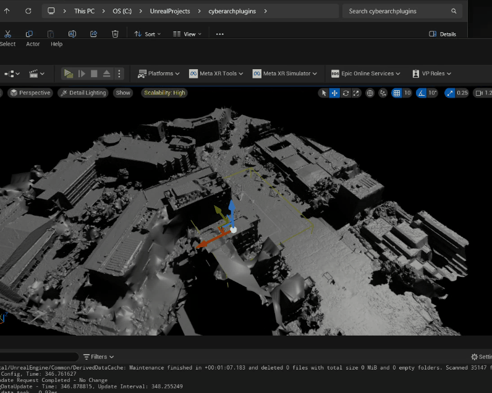Stop the play session
The image size is (492, 393).
94,74
